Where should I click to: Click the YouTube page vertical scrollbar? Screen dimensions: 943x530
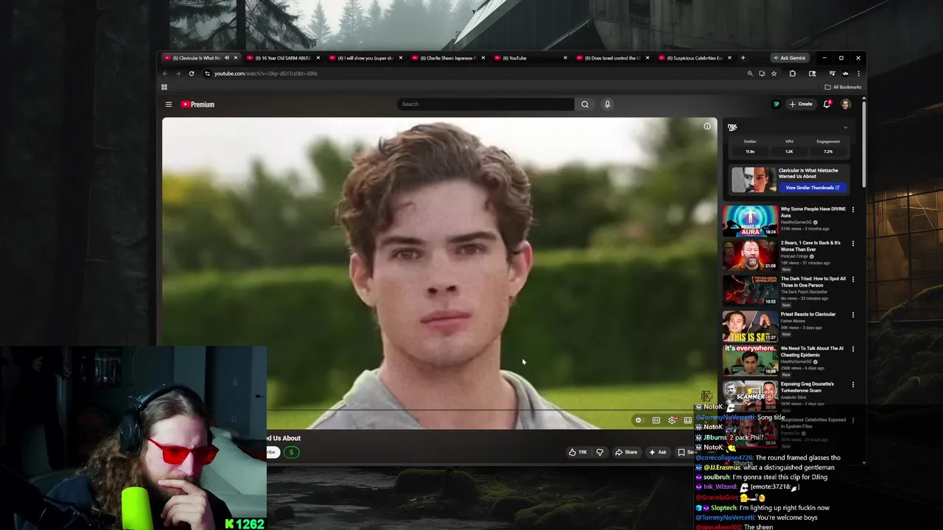(864, 144)
